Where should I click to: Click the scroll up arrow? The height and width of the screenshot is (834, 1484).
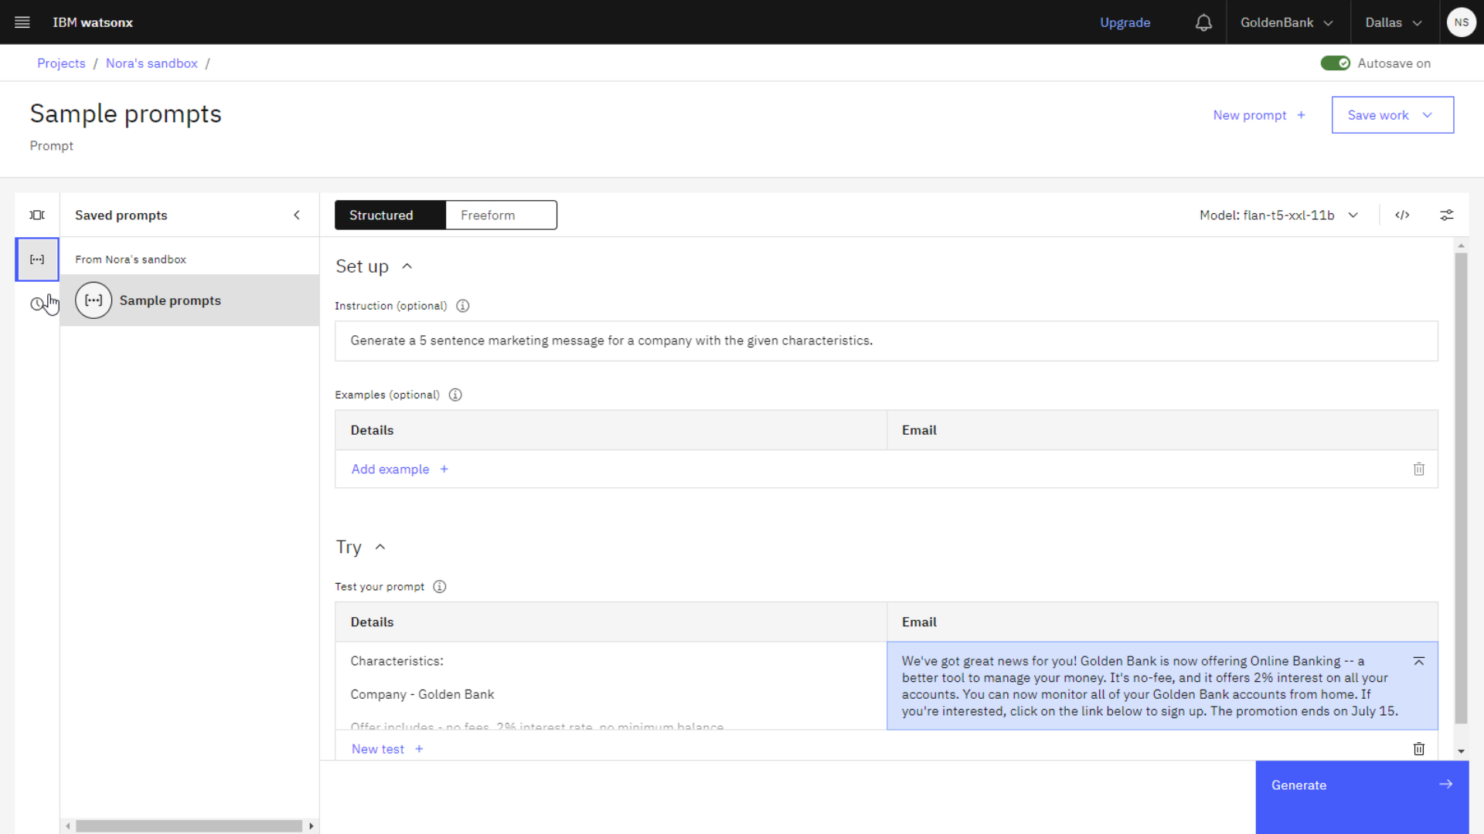(1460, 246)
